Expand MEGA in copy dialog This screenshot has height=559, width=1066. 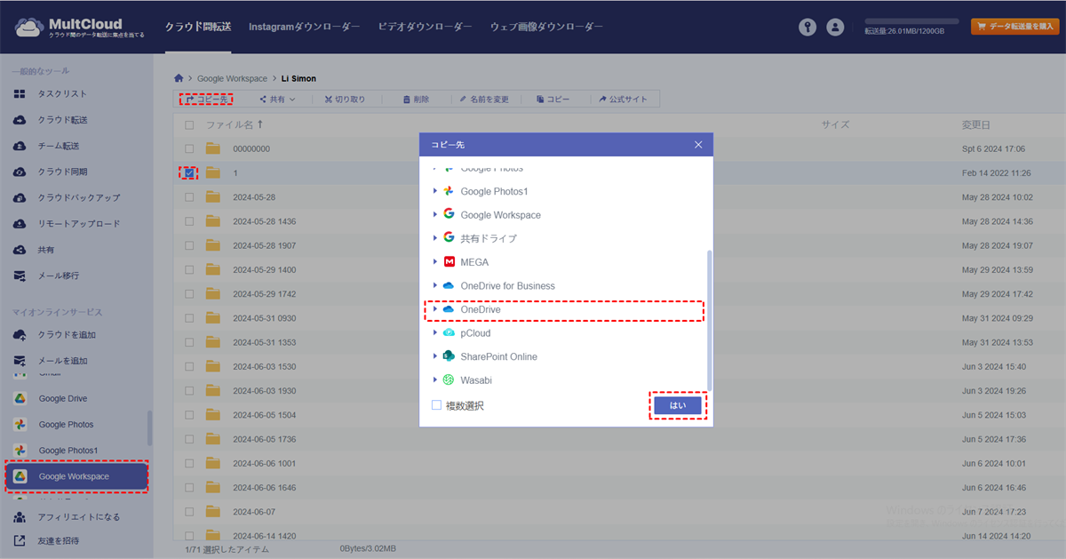click(435, 261)
